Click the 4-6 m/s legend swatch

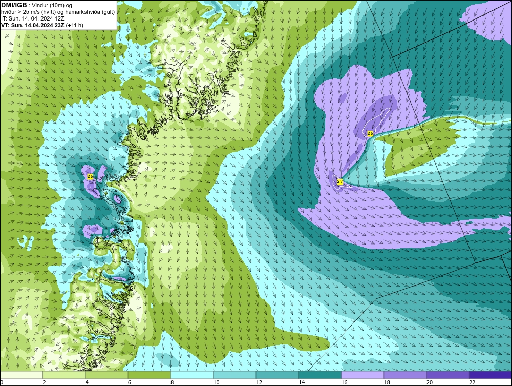pos(107,375)
